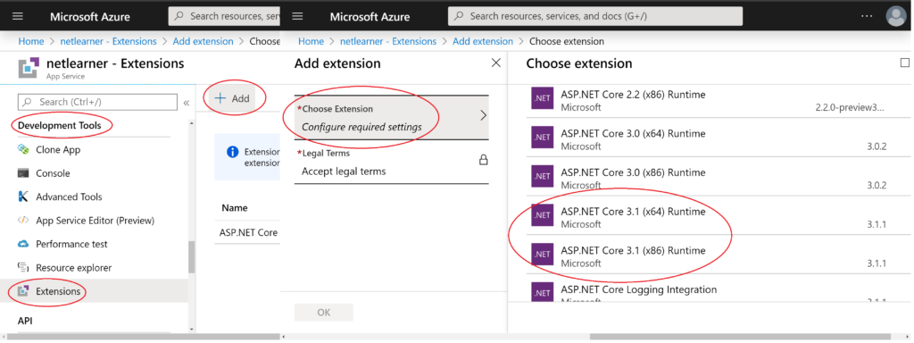Click Add button with plus sign
Viewport: 914px width, 343px height.
point(232,98)
